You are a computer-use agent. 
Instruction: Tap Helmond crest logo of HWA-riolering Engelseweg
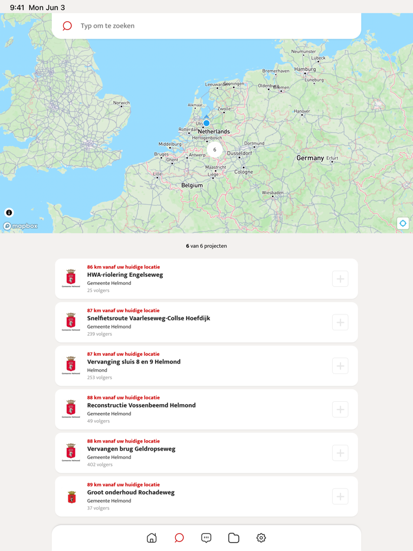[71, 278]
